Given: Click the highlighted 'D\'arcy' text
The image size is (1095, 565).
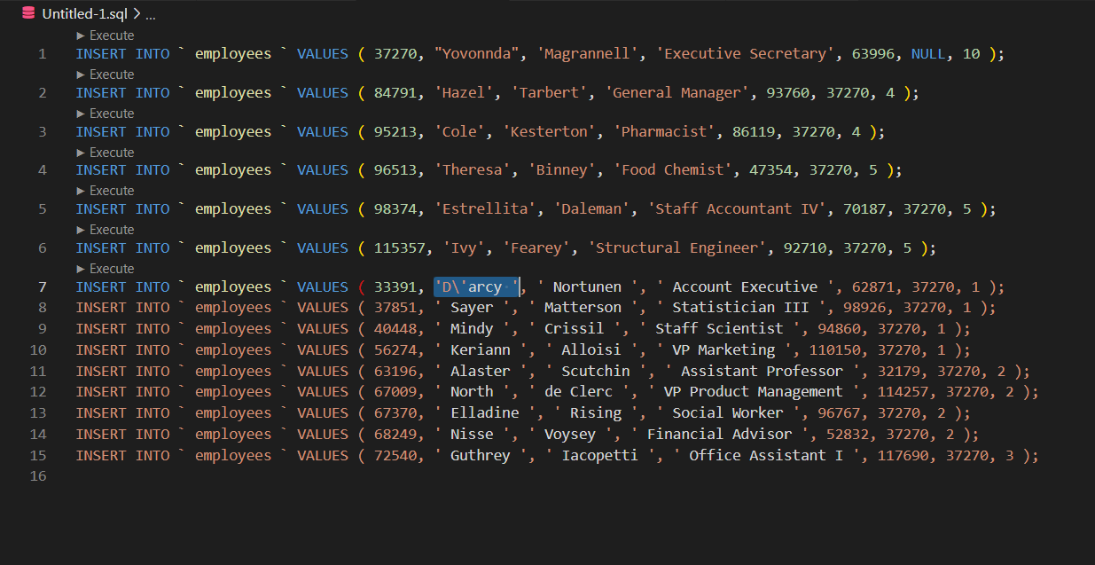Looking at the screenshot, I should 475,286.
